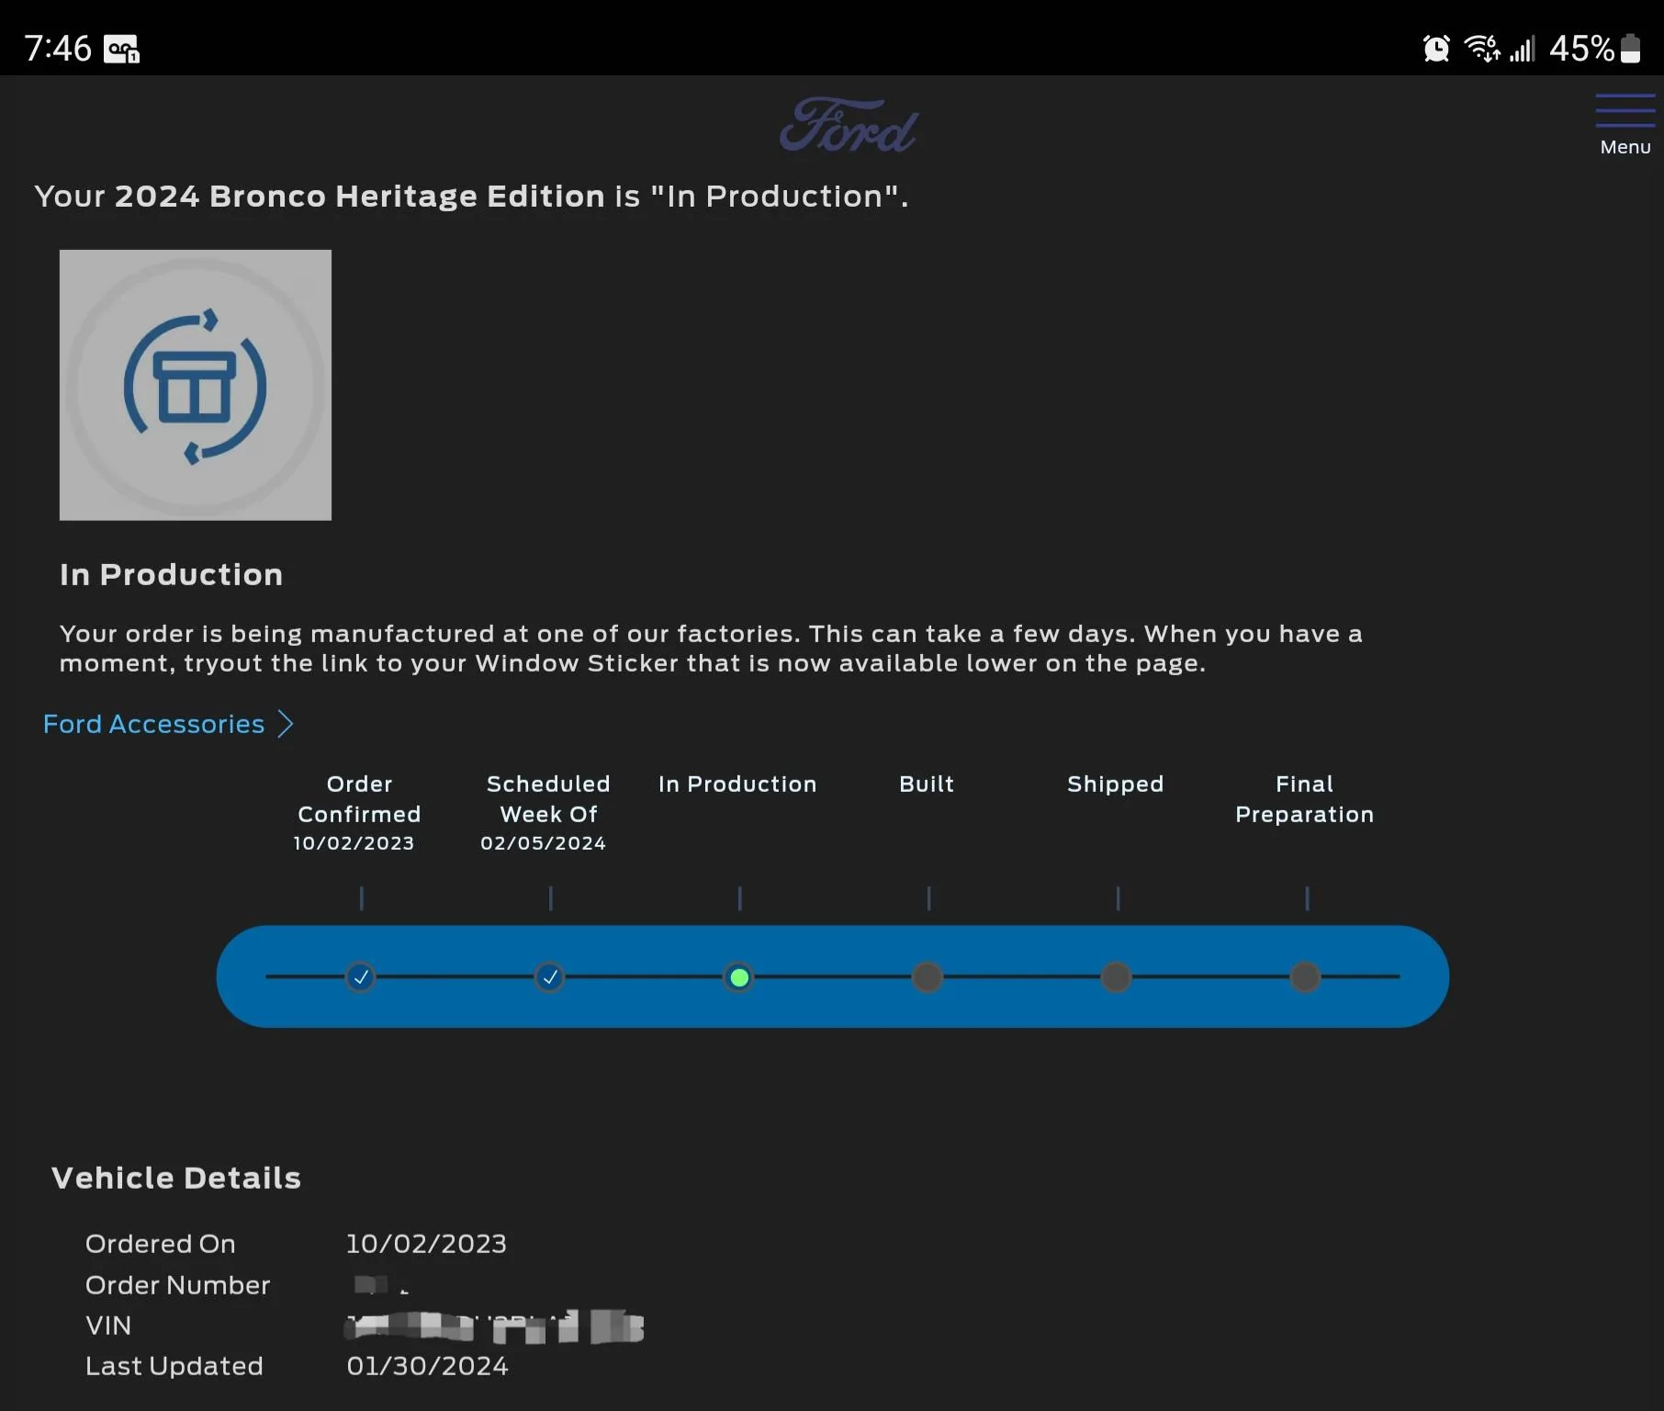Tap the In Production section heading
The height and width of the screenshot is (1411, 1664).
pos(172,574)
